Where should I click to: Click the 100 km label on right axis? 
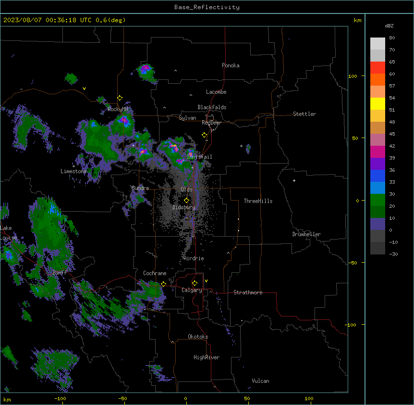point(353,76)
